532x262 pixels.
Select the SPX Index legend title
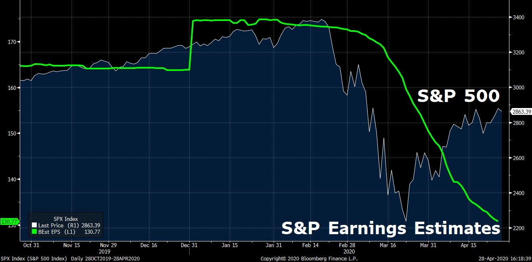[x=65, y=219]
